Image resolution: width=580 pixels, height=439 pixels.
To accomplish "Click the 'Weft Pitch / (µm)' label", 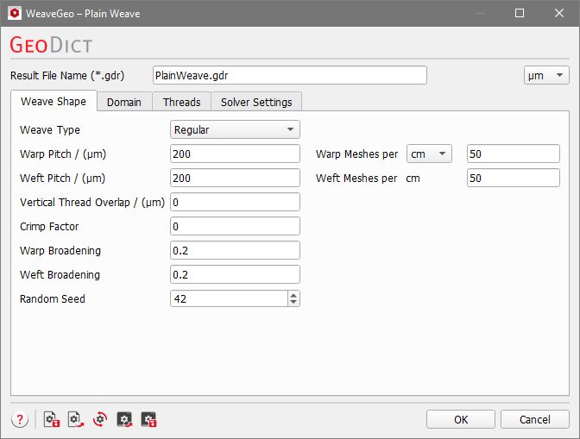I will point(62,179).
